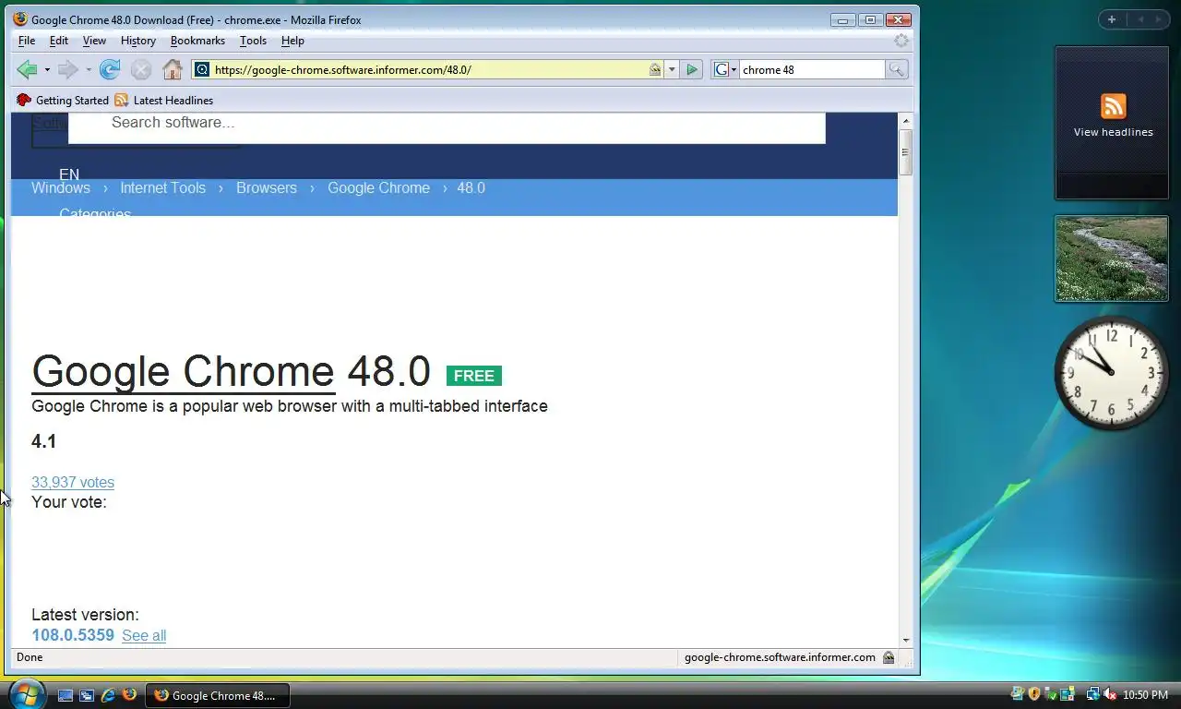Click the 4.1 rating text
This screenshot has height=709, width=1181.
[43, 441]
